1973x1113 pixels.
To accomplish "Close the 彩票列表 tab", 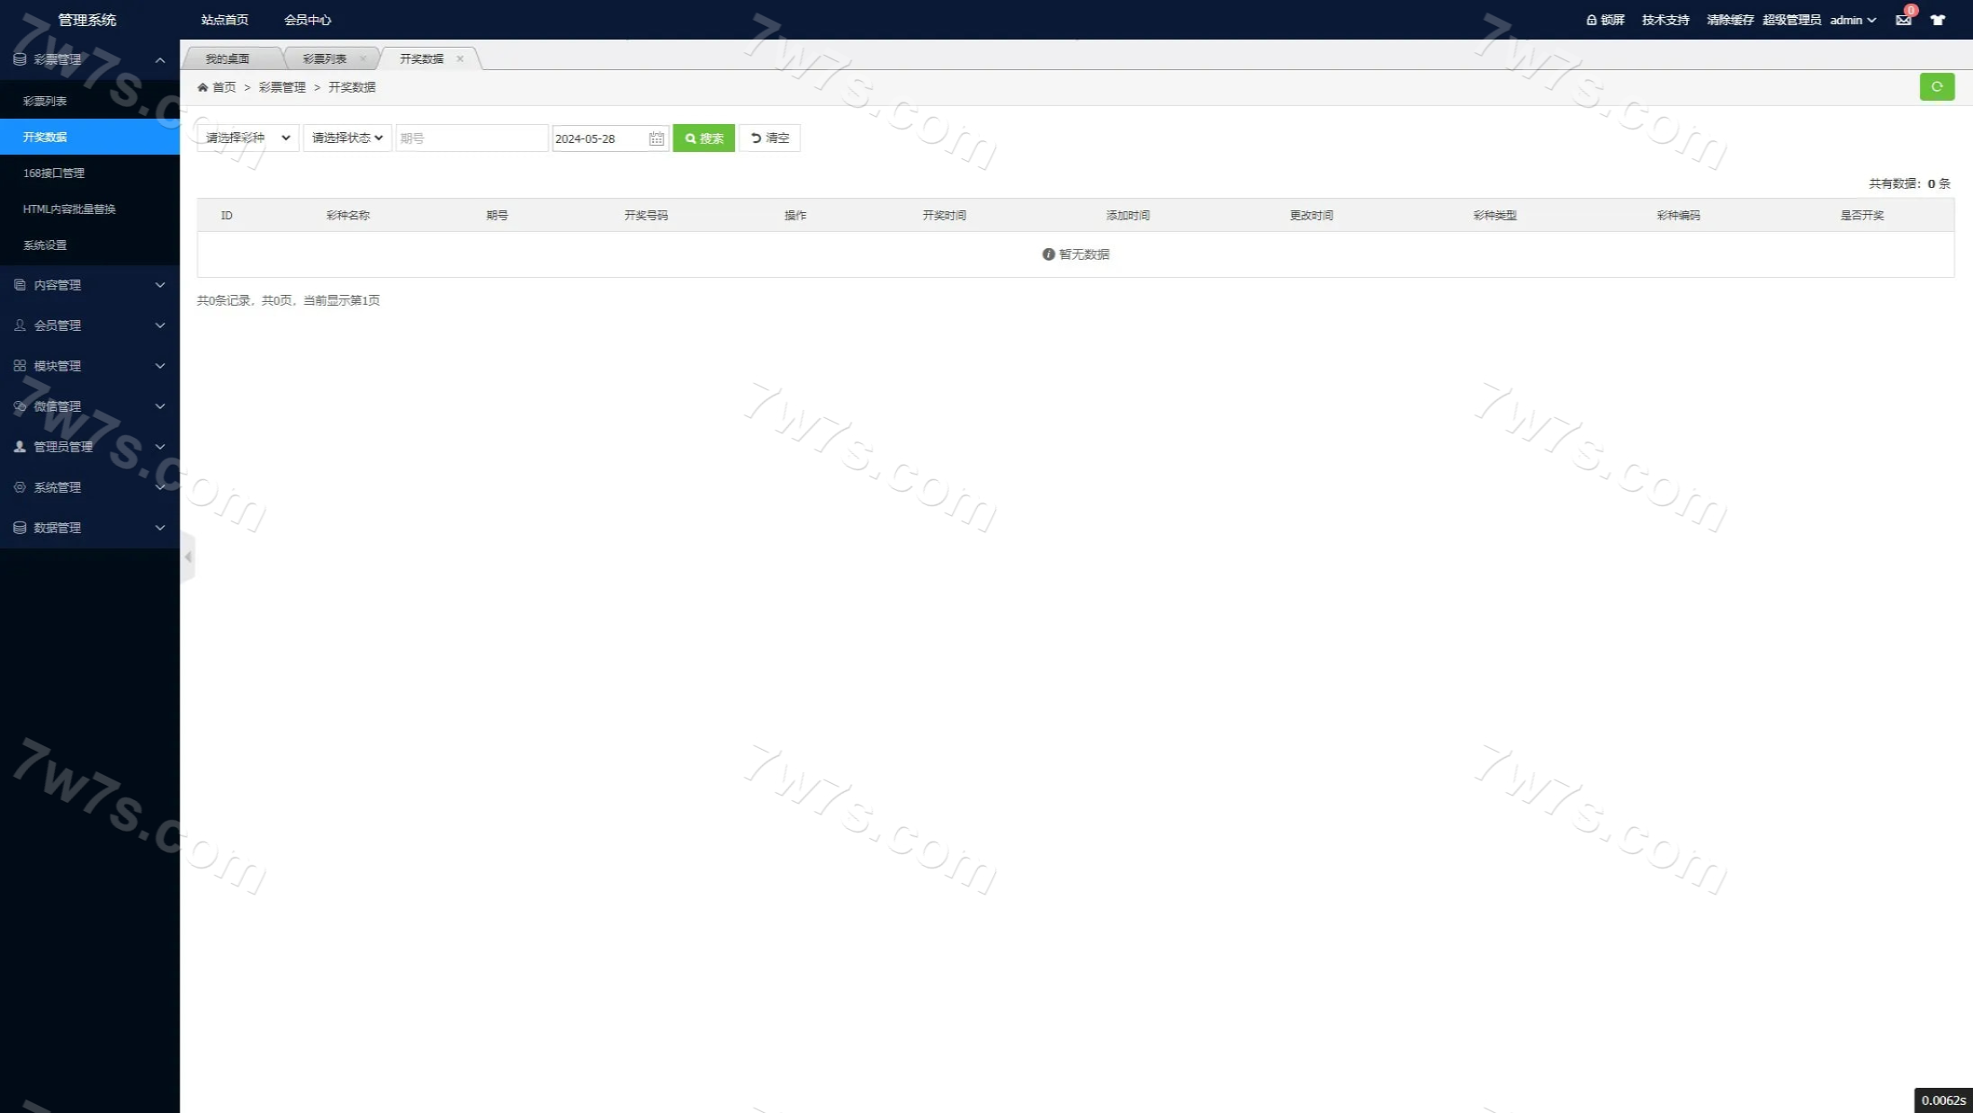I will click(x=363, y=58).
